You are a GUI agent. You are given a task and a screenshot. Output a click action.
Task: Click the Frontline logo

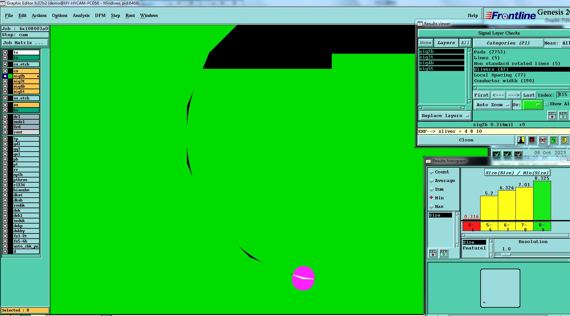tap(510, 15)
